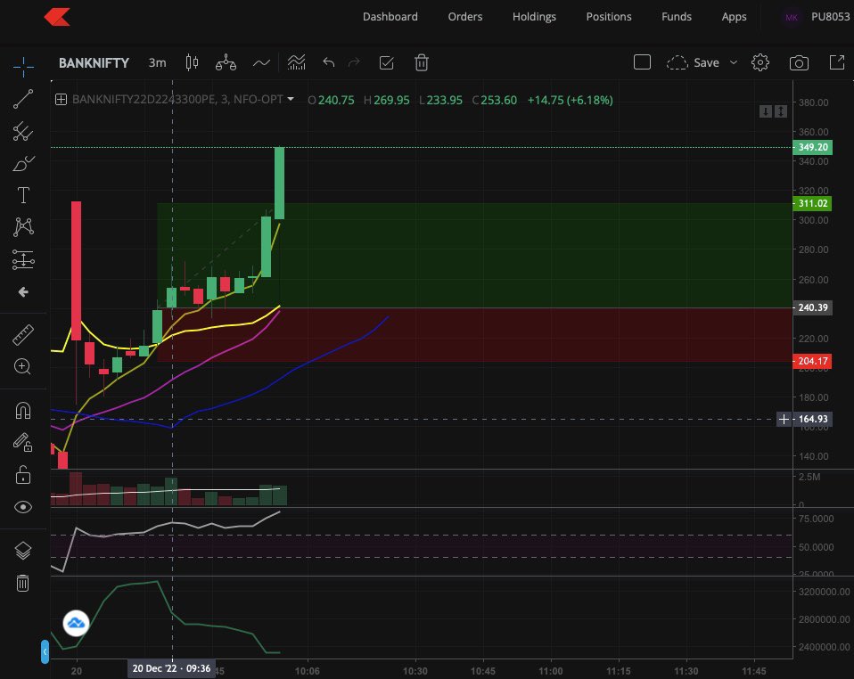Click the checkbox icon in top toolbar

coord(386,62)
